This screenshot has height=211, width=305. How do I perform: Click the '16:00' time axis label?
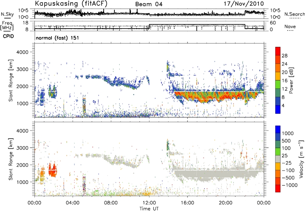187,203
